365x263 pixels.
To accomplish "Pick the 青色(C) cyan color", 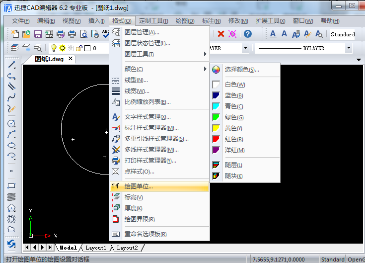I will coord(245,106).
